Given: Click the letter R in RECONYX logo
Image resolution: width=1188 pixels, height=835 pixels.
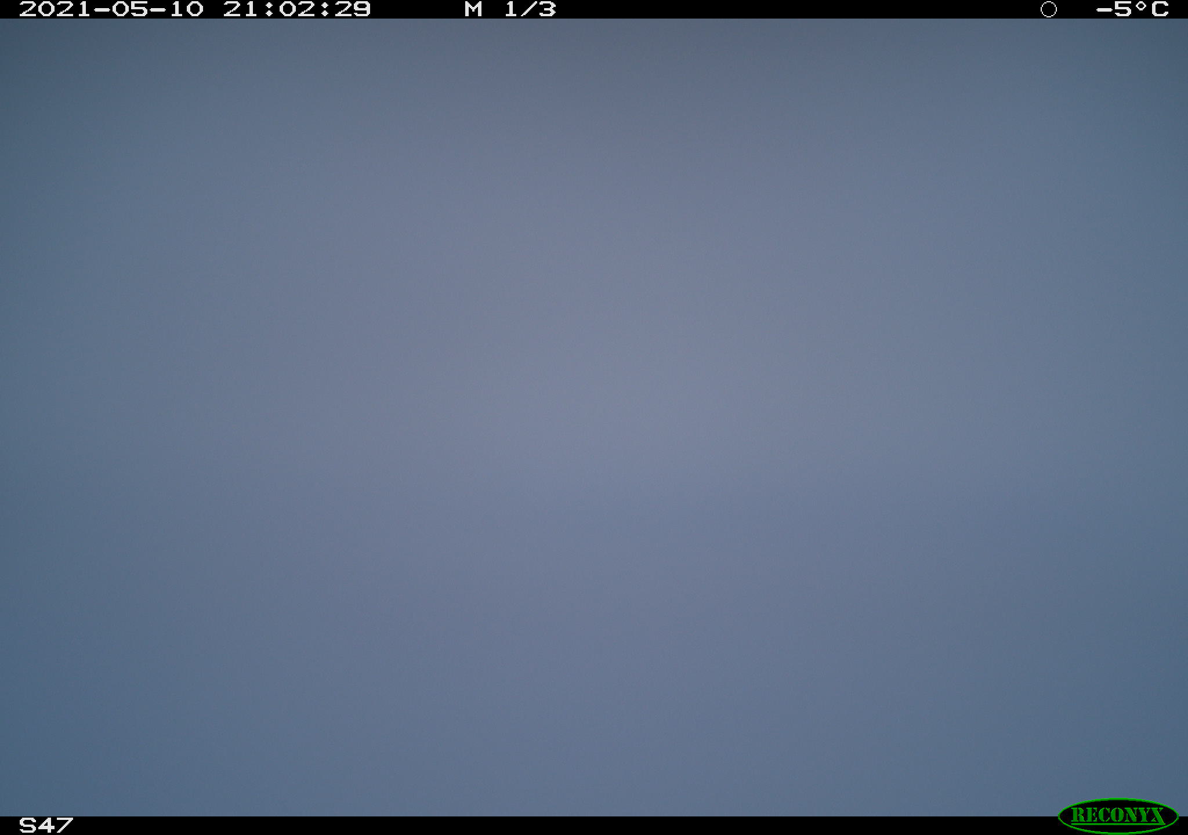Looking at the screenshot, I should pyautogui.click(x=1077, y=815).
